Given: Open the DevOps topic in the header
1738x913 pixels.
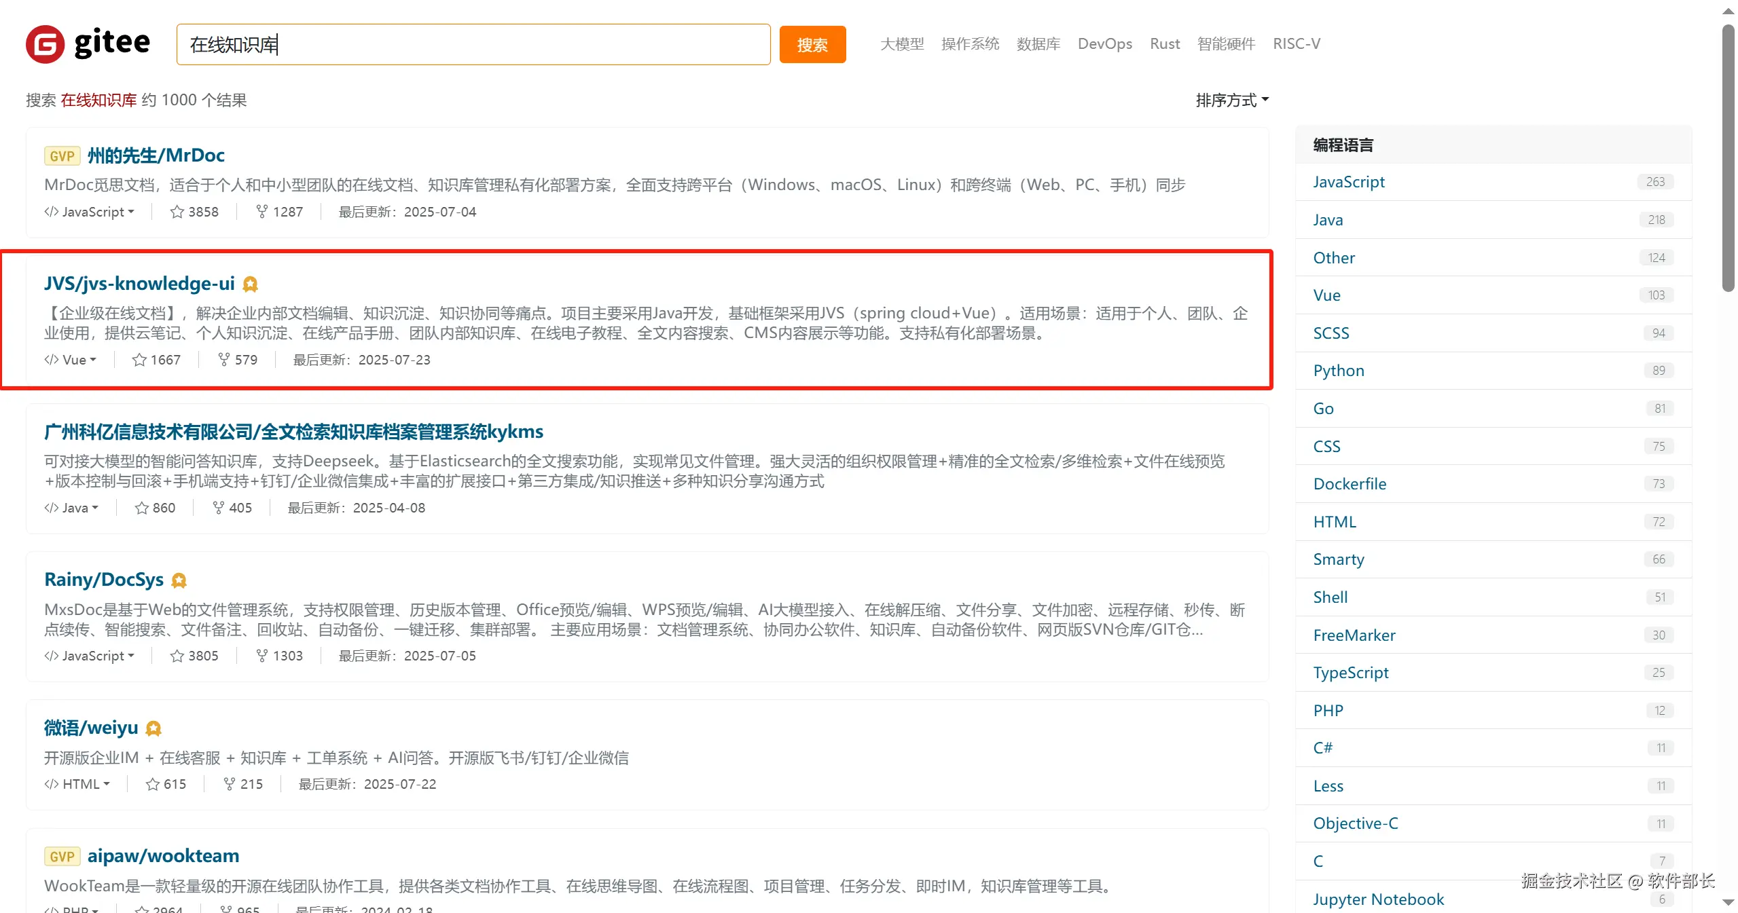Looking at the screenshot, I should pyautogui.click(x=1104, y=44).
